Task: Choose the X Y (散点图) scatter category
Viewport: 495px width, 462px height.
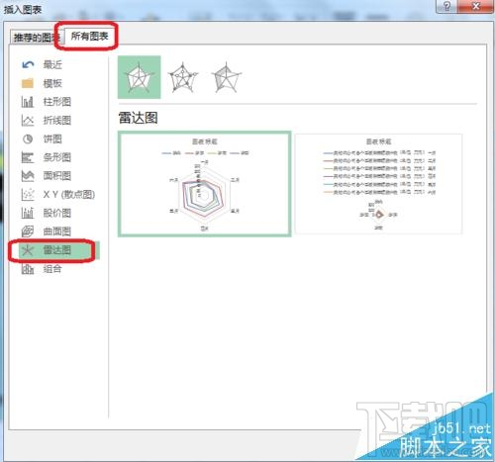Action: [x=58, y=194]
